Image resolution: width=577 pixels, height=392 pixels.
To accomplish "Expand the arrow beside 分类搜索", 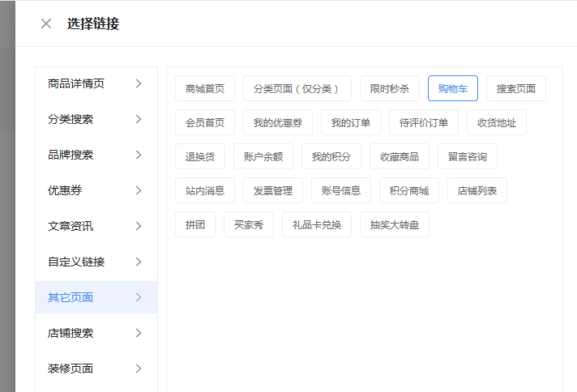I will point(139,119).
